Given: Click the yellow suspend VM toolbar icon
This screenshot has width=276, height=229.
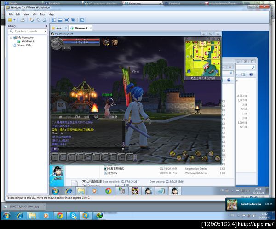Looking at the screenshot, I should click(10, 20).
